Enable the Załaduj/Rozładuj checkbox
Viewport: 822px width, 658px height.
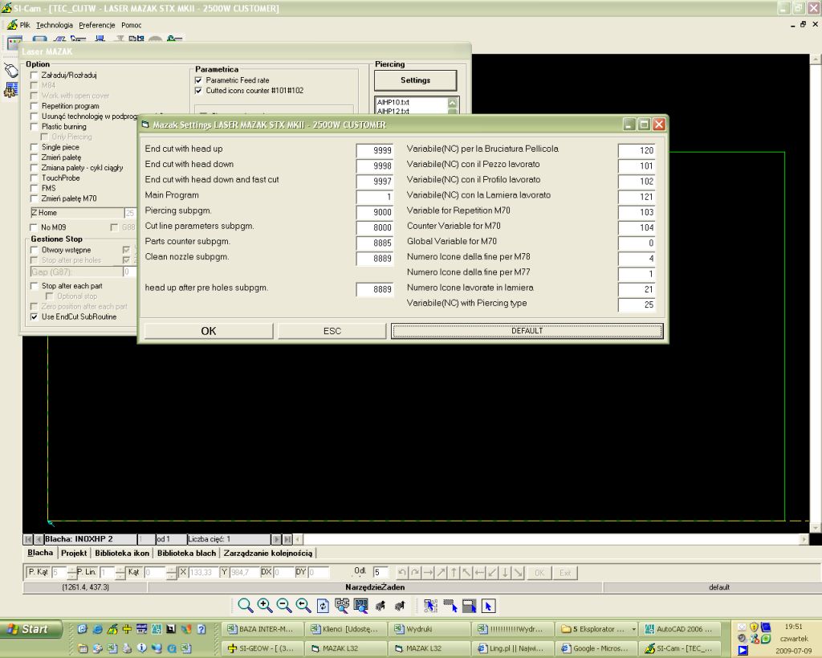tap(34, 76)
